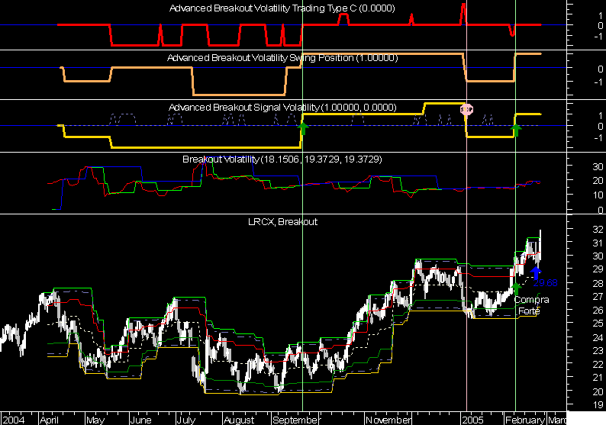Click the green buy arrow beside Compra Forte
The width and height of the screenshot is (606, 425).
(516, 288)
